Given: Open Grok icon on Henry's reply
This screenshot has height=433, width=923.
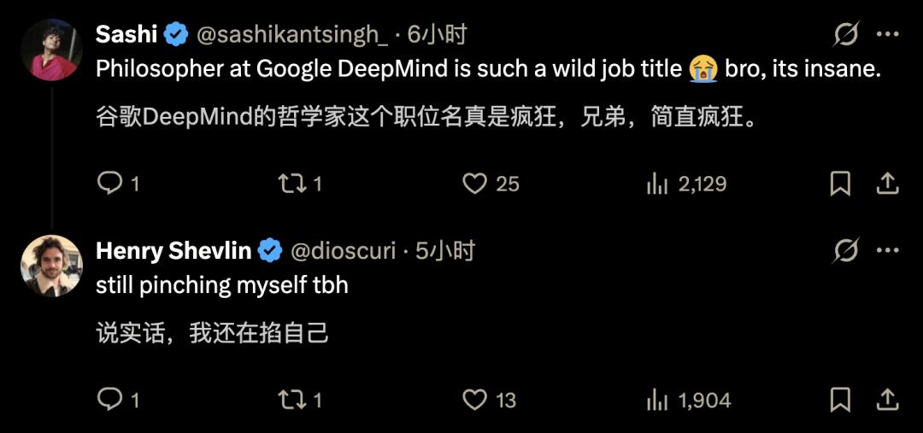Looking at the screenshot, I should pos(846,251).
